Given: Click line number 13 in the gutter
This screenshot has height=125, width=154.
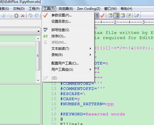Looking at the screenshot, I should [54, 89].
